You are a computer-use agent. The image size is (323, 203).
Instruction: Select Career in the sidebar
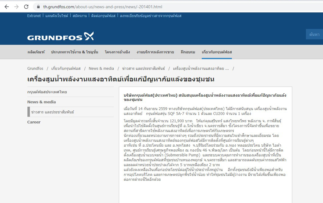click(34, 122)
